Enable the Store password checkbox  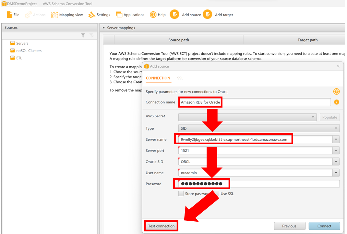181,194
